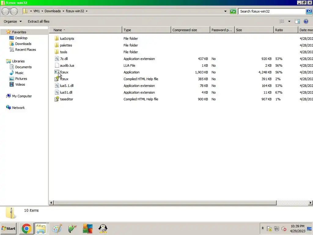This screenshot has width=313, height=235.
Task: Click the file explorer taskbar icon
Action: (x=41, y=228)
